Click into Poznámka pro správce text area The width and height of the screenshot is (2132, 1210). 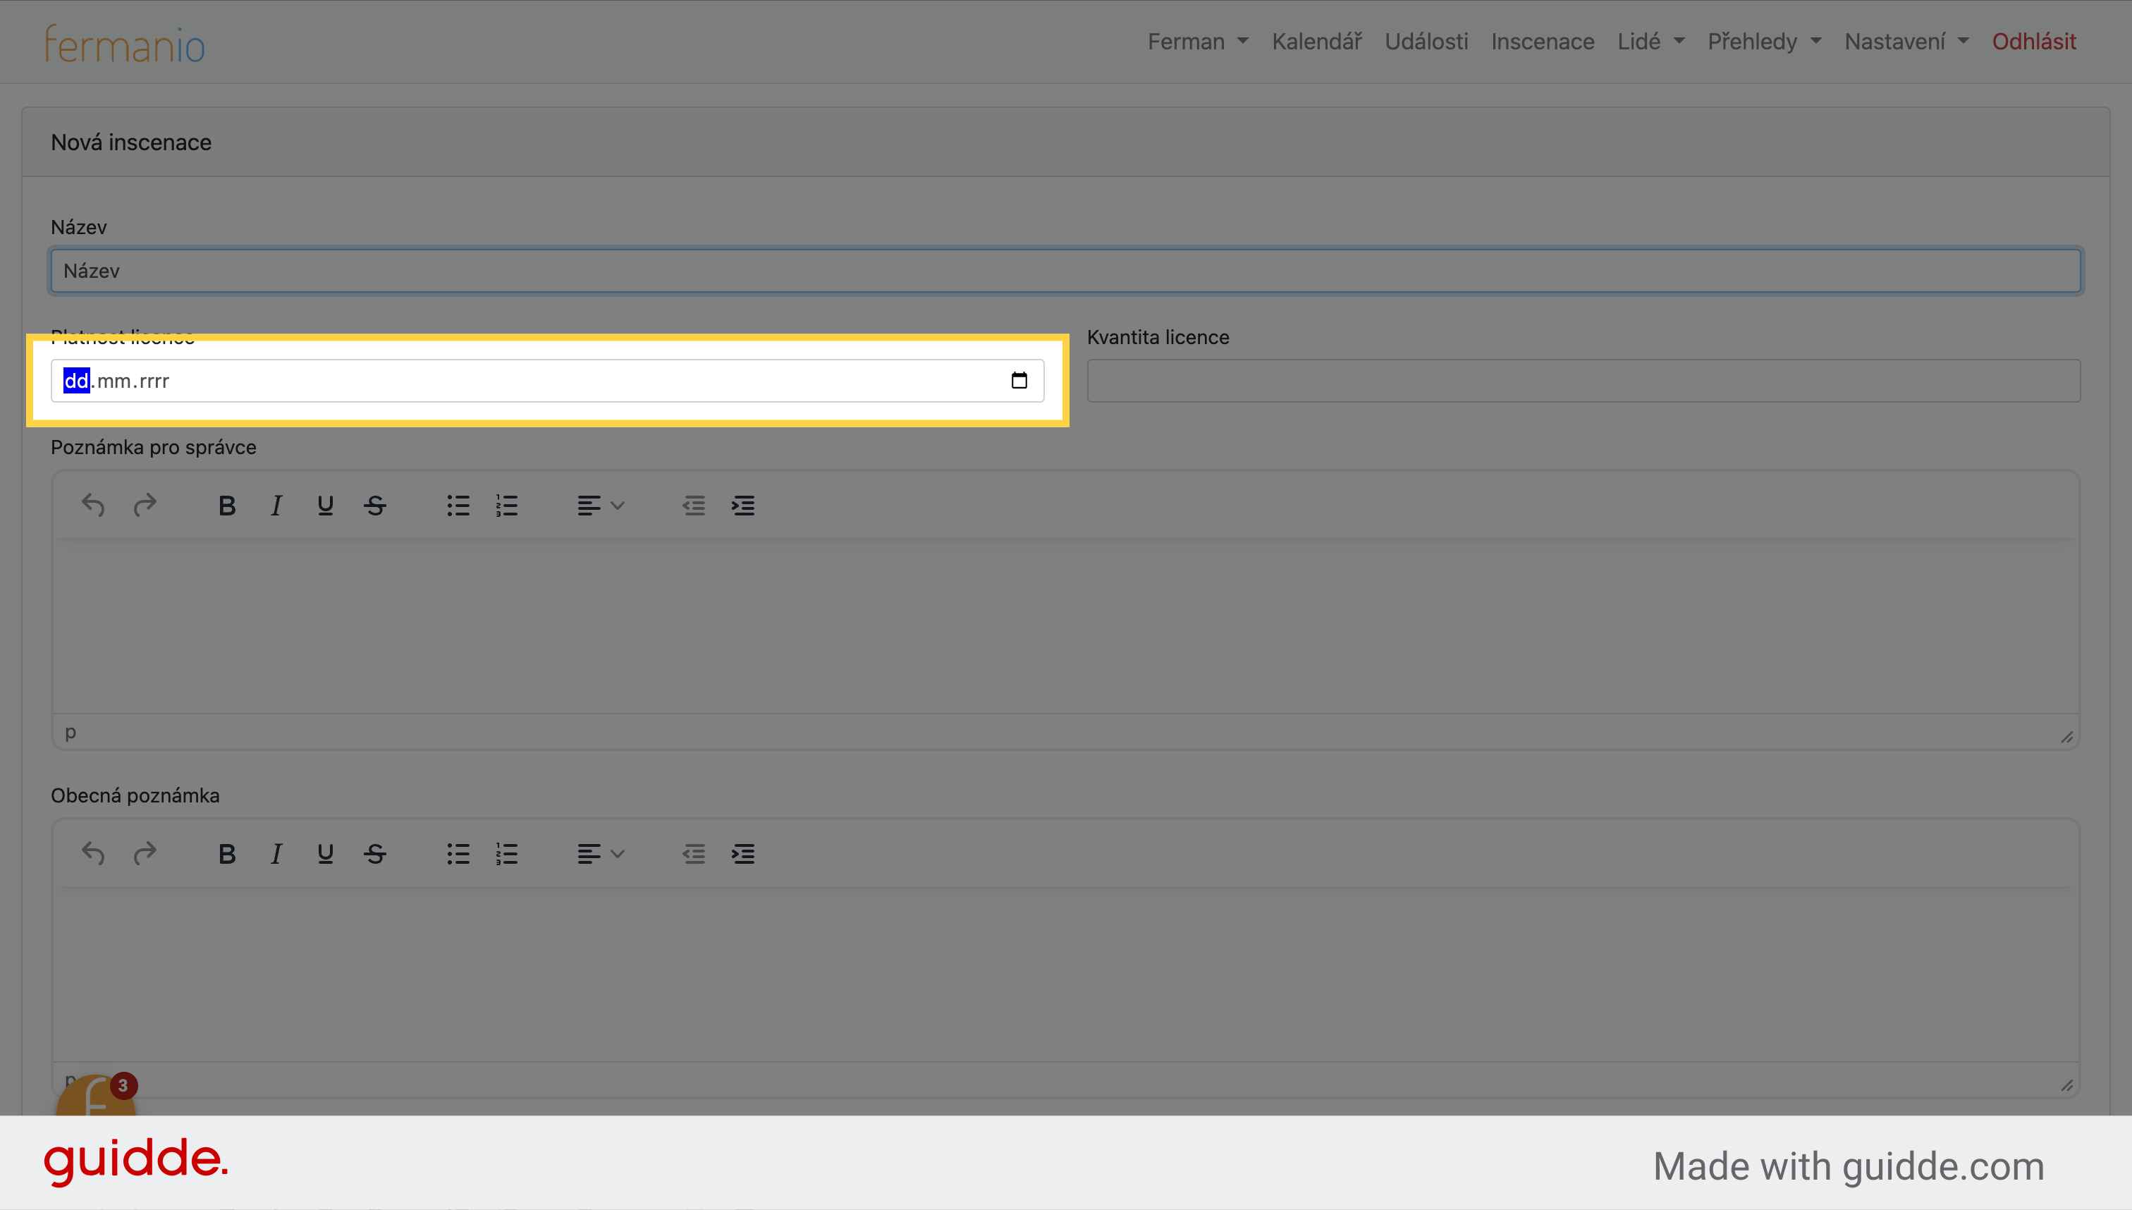[1065, 625]
